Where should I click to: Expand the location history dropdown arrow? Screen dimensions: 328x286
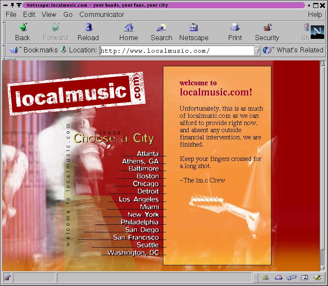pos(257,50)
